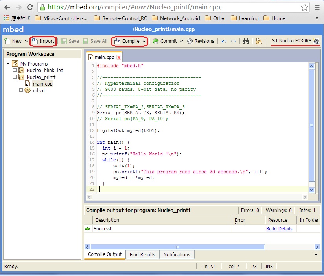Switch to the Compile Output tab

(105, 254)
